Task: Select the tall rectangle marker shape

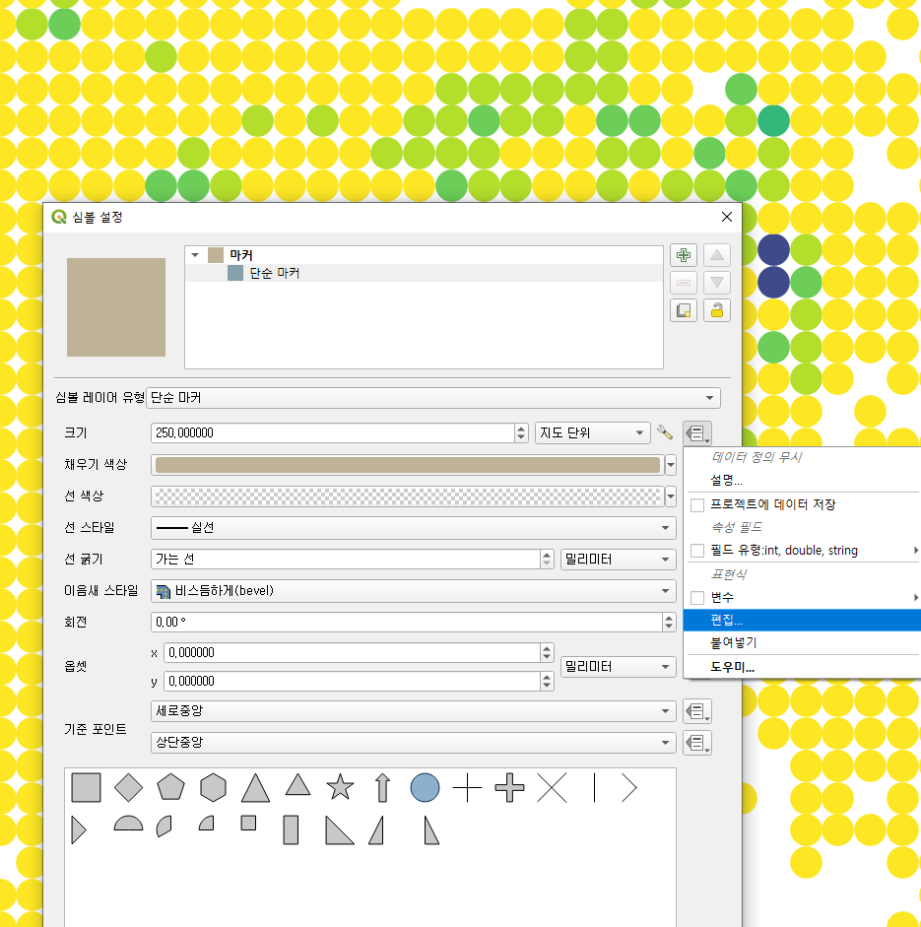Action: [291, 830]
